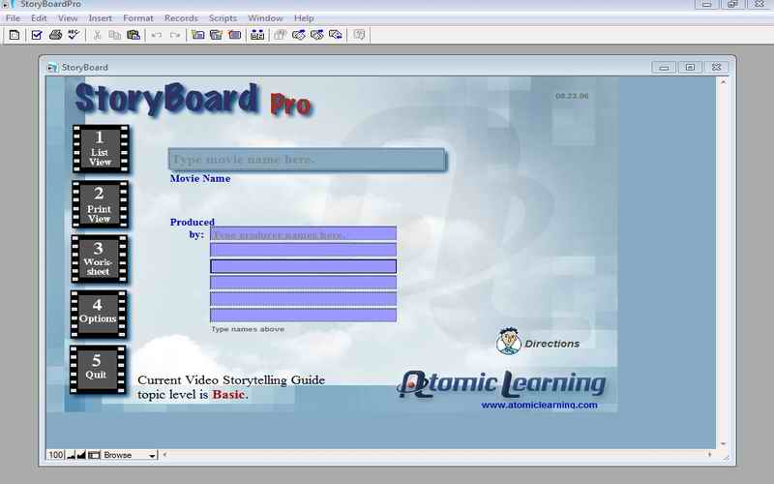Toggle the status area control beside Browse
774x484 pixels.
click(x=94, y=455)
